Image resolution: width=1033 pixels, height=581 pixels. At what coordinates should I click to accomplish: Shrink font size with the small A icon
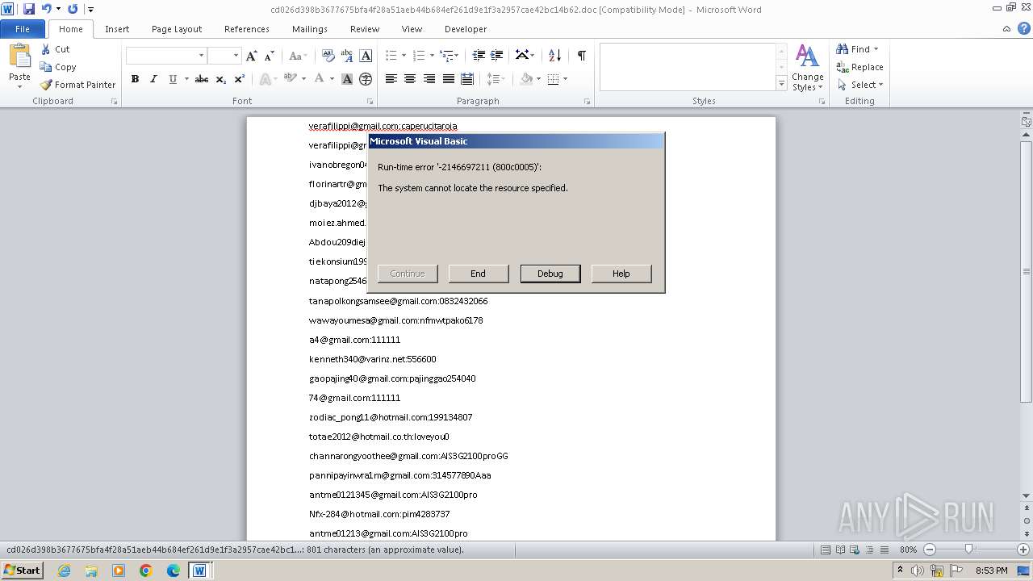click(269, 56)
